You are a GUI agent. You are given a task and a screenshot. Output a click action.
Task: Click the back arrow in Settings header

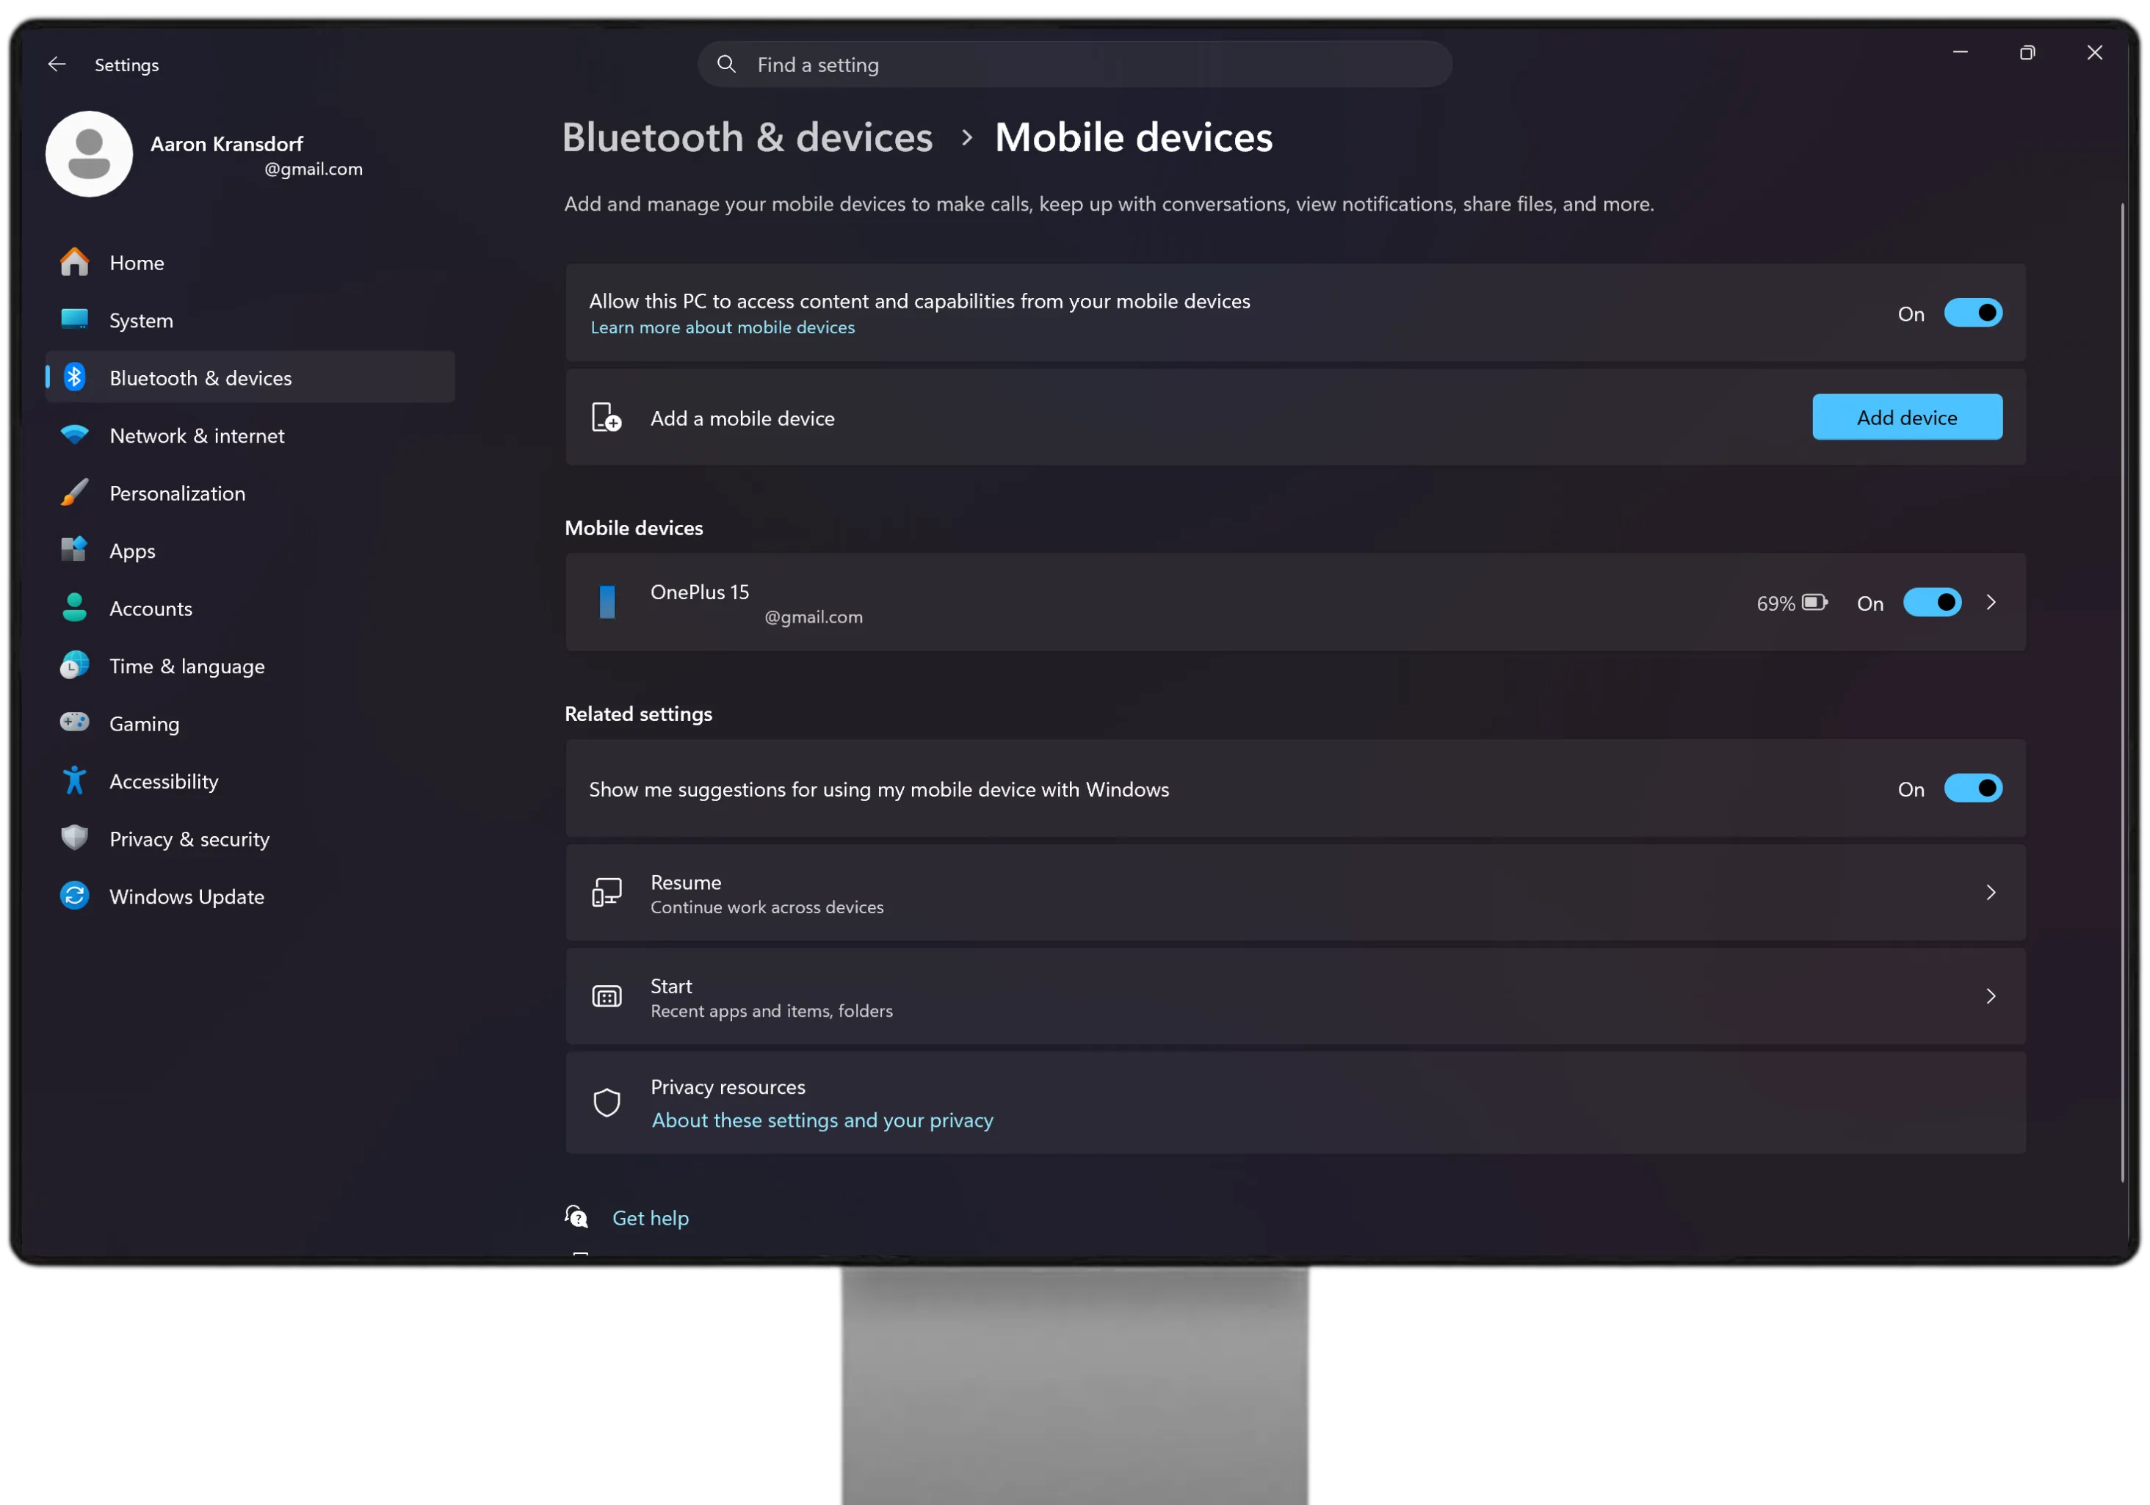(57, 64)
